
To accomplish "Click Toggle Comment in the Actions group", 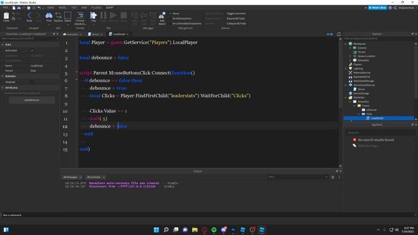I will point(236,13).
